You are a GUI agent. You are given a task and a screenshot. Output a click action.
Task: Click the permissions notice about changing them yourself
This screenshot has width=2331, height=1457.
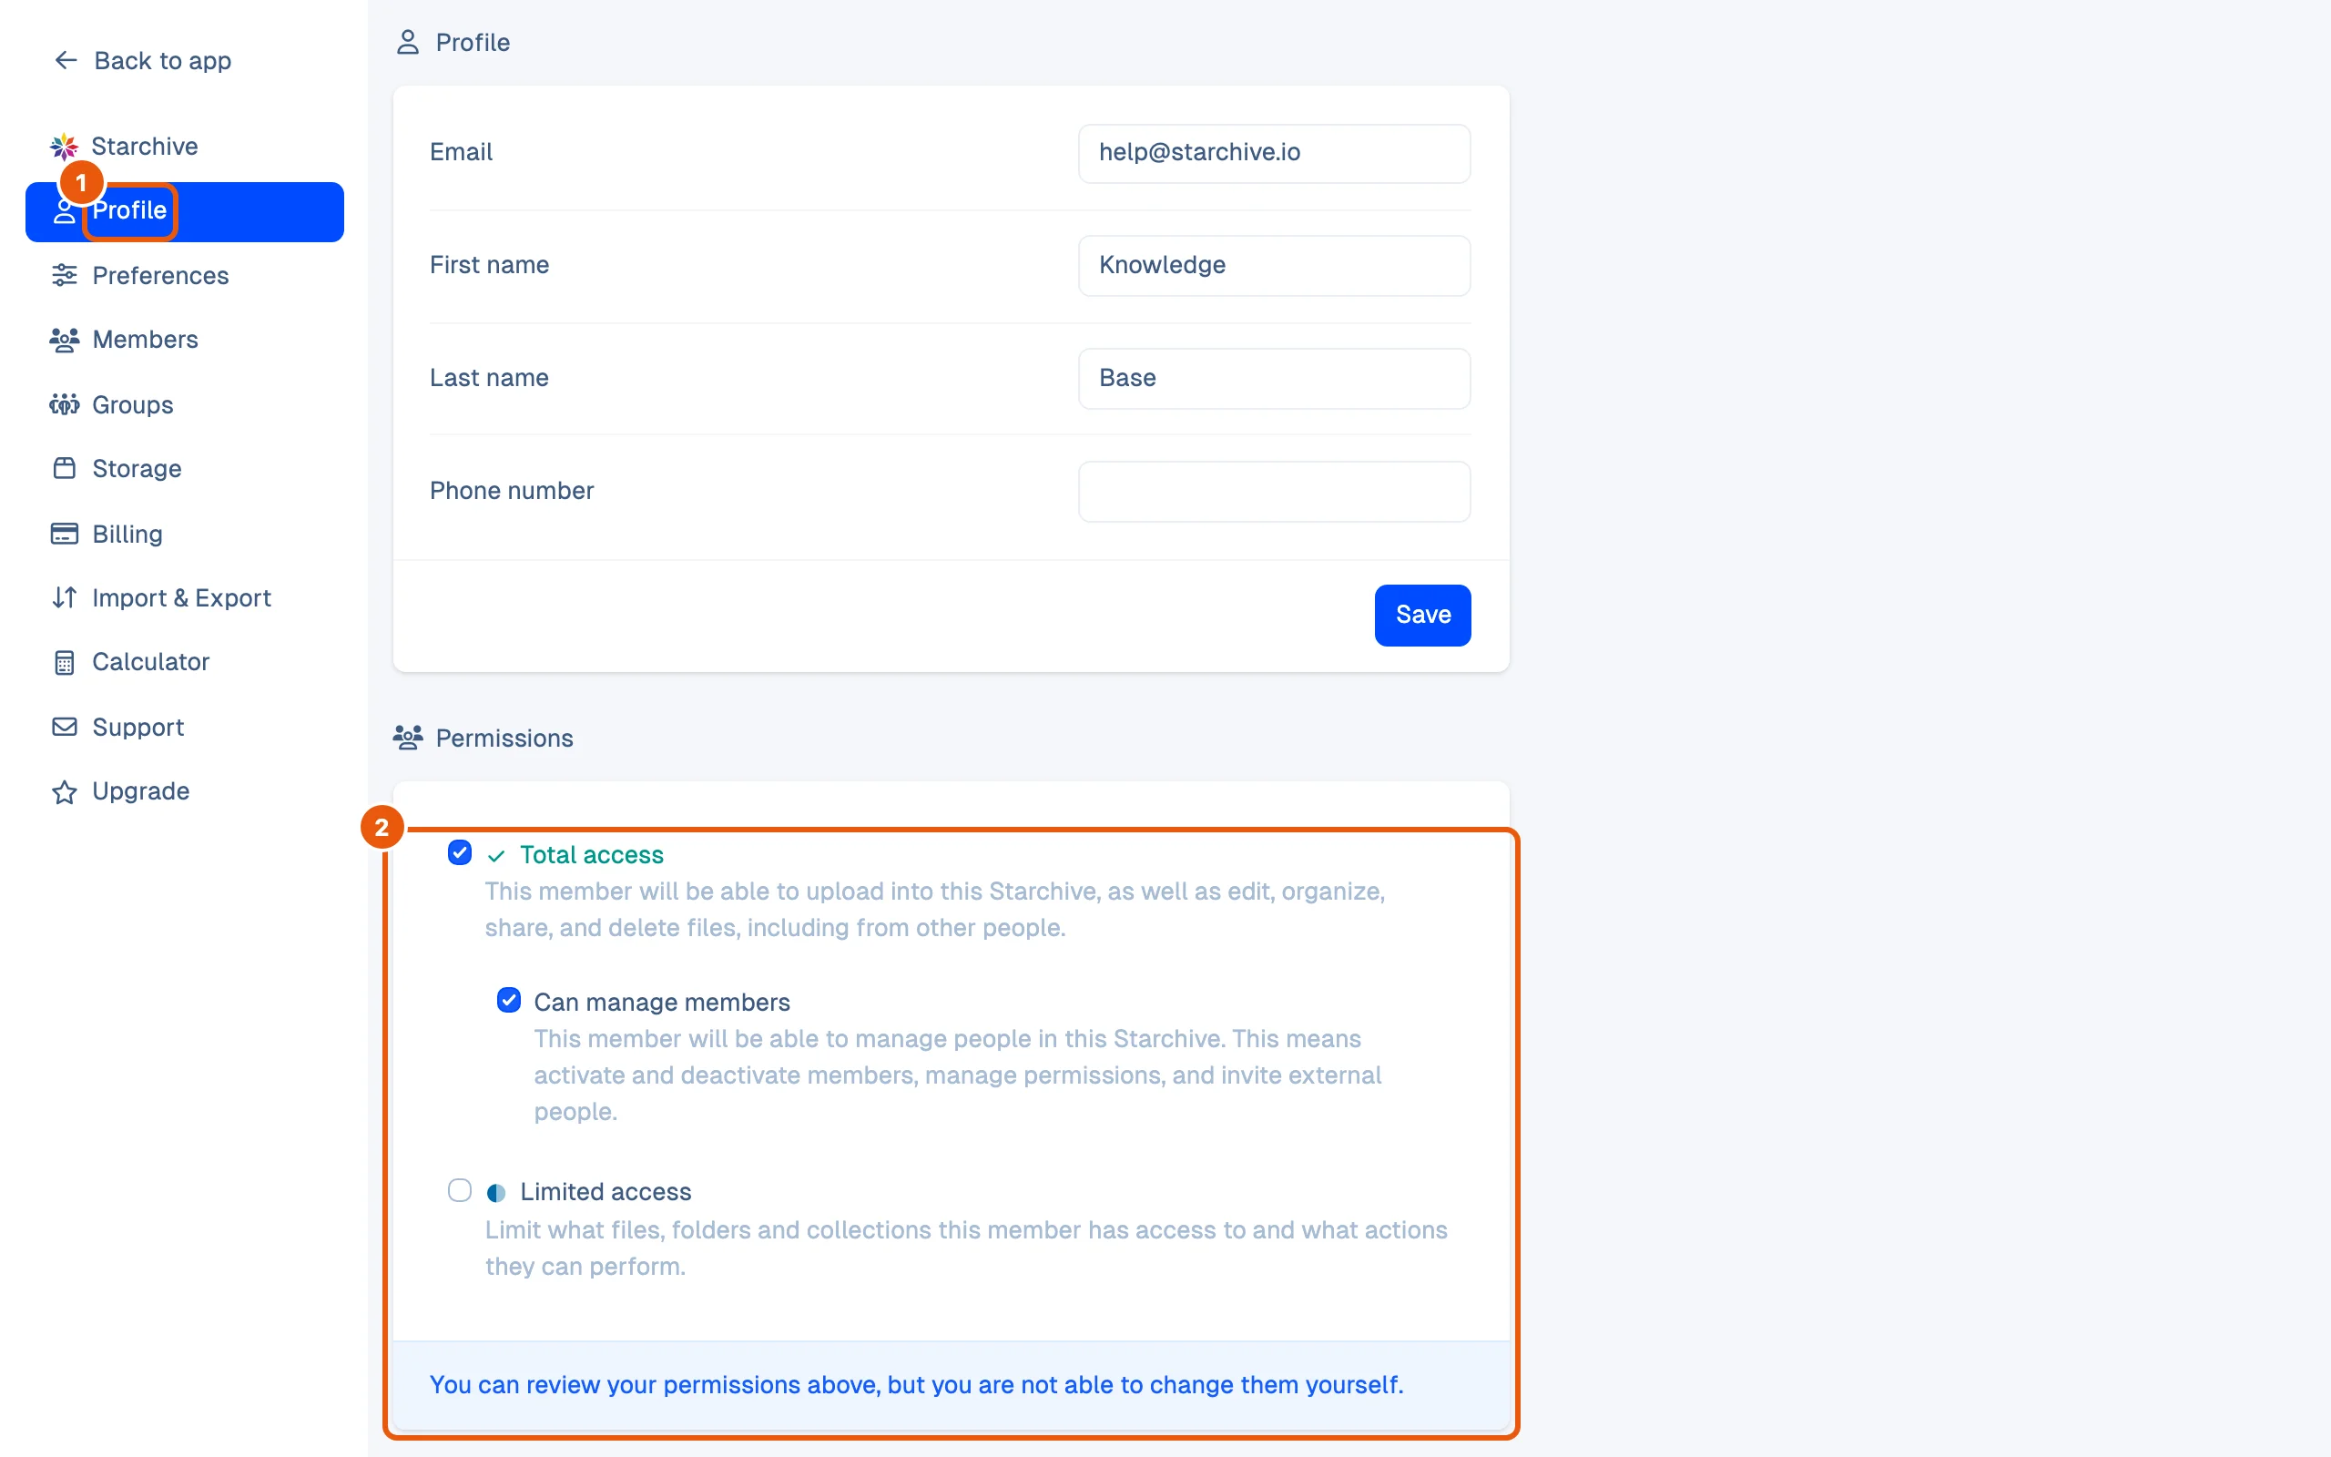pyautogui.click(x=916, y=1385)
